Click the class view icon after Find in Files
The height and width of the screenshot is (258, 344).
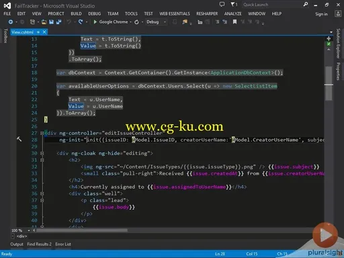pos(200,22)
